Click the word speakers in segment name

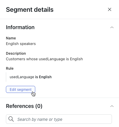pos(28,44)
